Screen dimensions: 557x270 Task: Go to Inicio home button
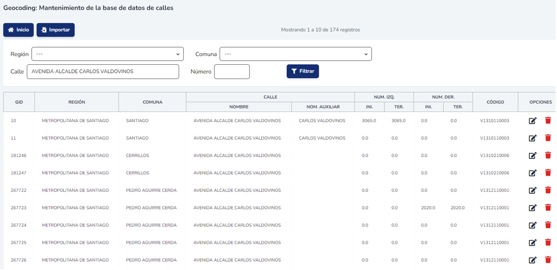(18, 30)
